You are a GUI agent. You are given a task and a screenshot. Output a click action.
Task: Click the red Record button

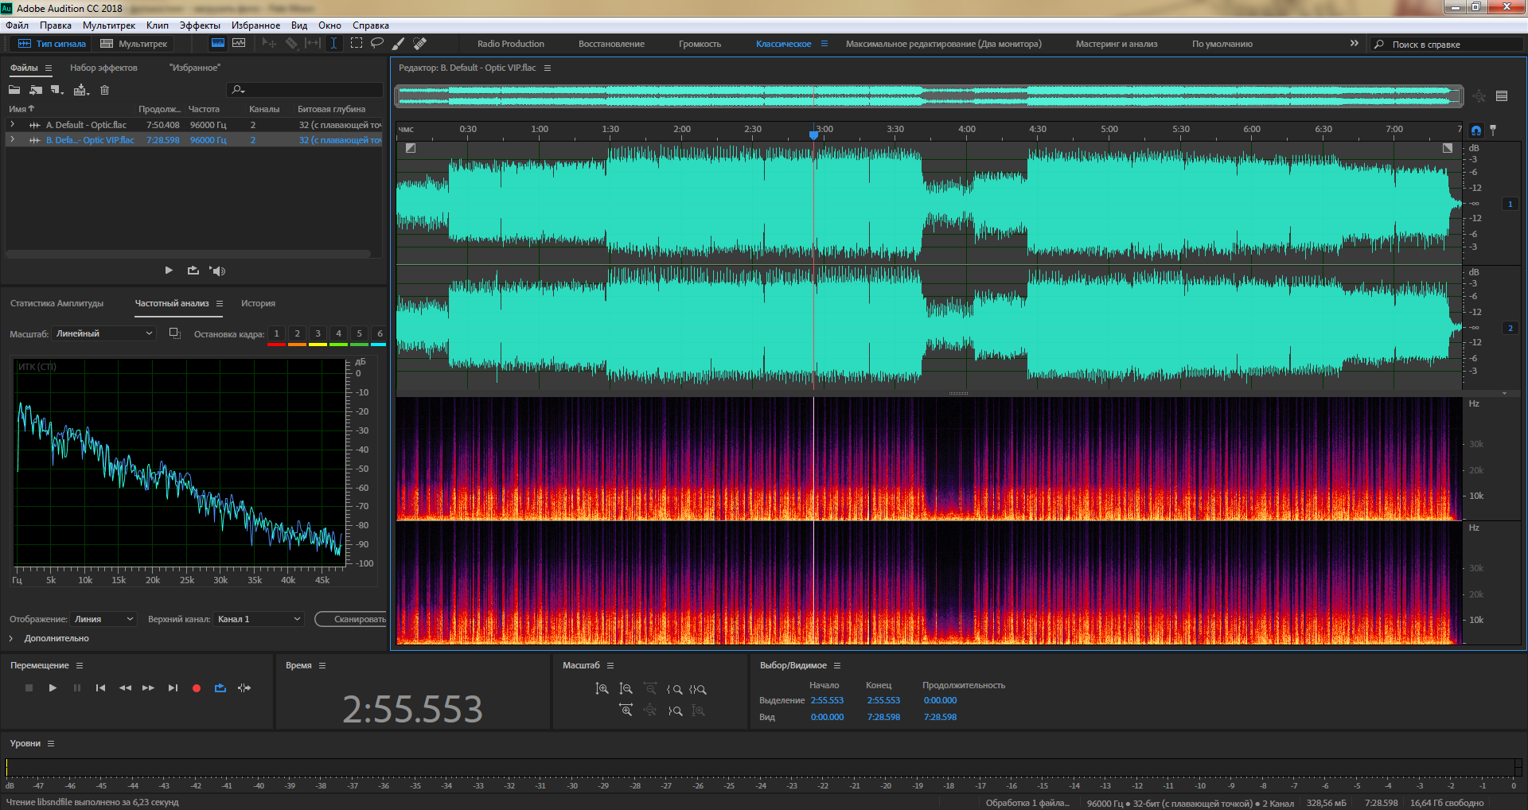click(197, 688)
